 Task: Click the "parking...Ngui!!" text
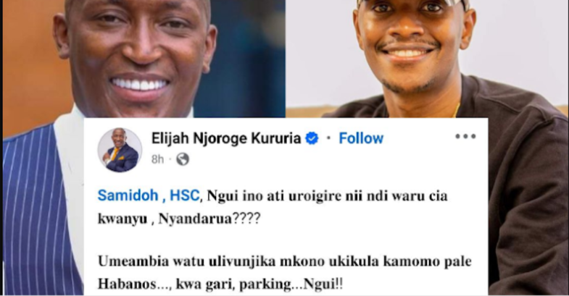coord(291,284)
